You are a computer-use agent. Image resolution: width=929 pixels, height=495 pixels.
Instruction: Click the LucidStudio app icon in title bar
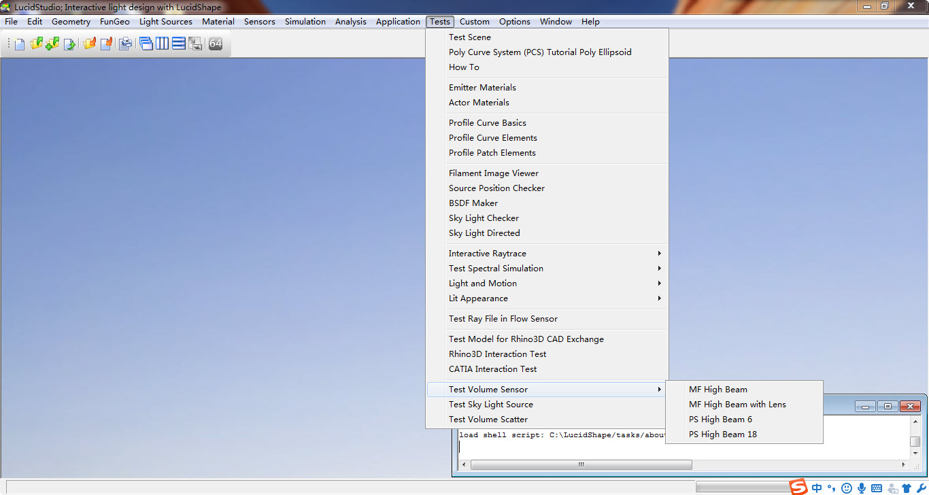[x=6, y=7]
